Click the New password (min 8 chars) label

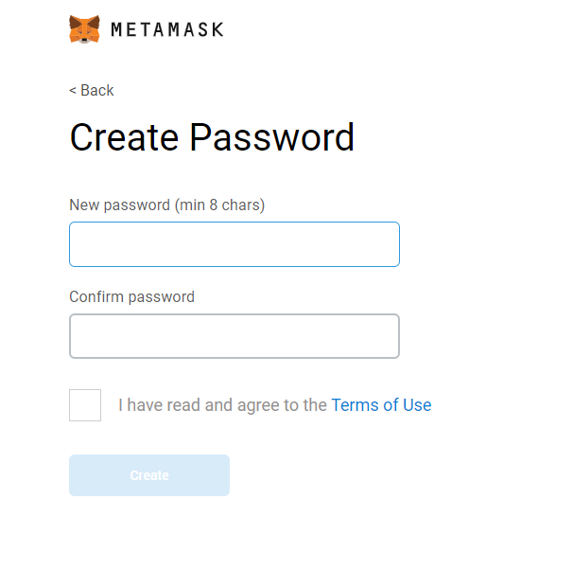tap(167, 205)
